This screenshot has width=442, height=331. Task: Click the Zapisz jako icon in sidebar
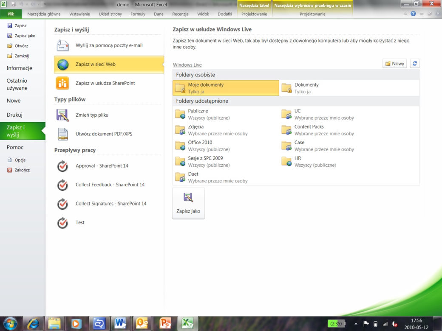tap(10, 36)
